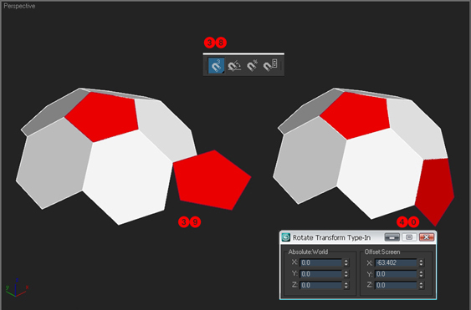Adjust the Offset:Screen X spinner arrows
471x310 pixels.
point(421,263)
